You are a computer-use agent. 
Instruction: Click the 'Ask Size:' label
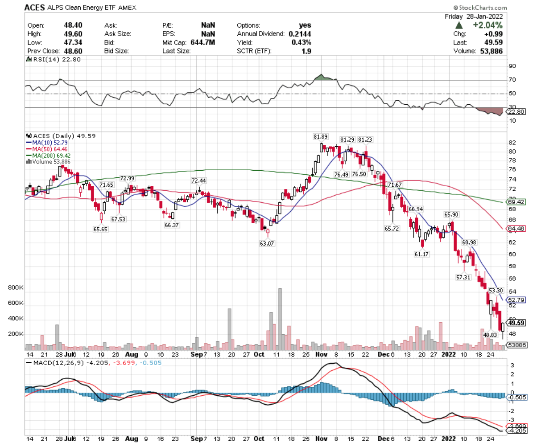tap(118, 34)
